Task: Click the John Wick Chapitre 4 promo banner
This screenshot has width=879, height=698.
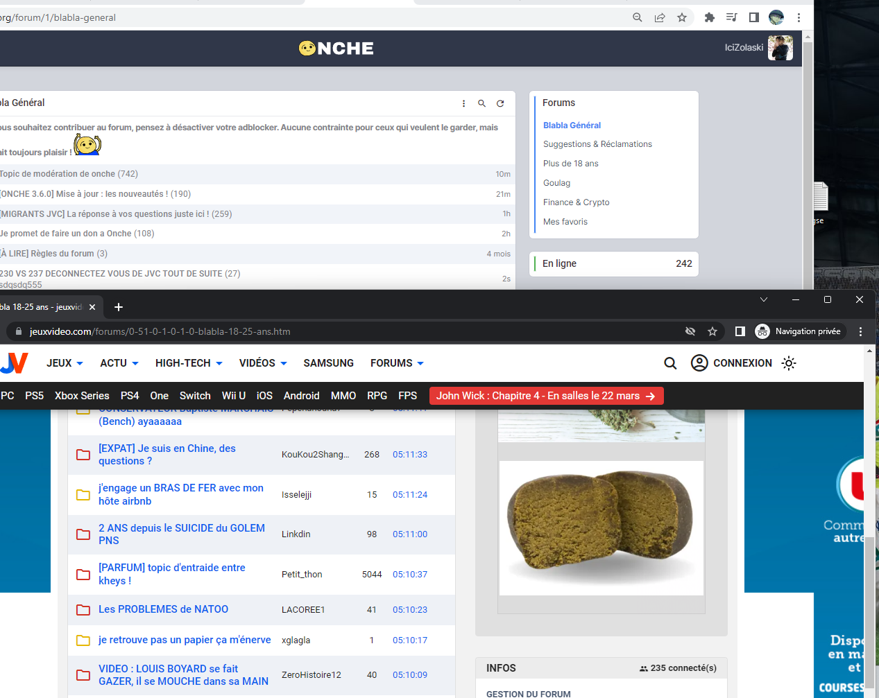Action: pos(547,396)
